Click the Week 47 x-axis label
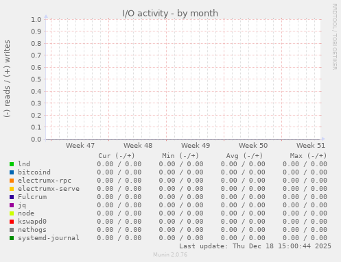This screenshot has height=262, width=341. point(80,146)
